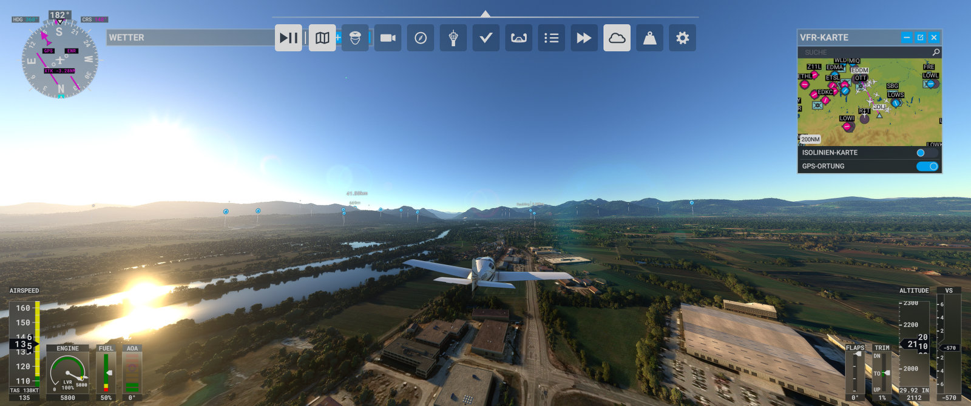
Task: Open the camera settings icon
Action: tap(388, 38)
